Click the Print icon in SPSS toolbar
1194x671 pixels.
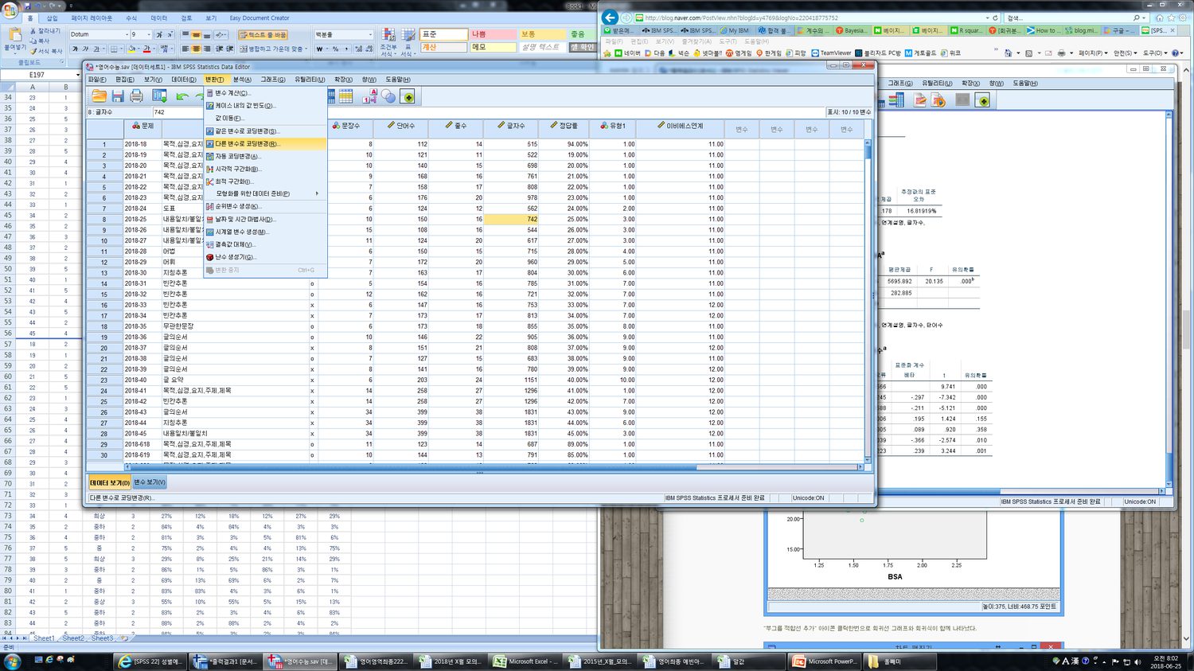[x=137, y=96]
